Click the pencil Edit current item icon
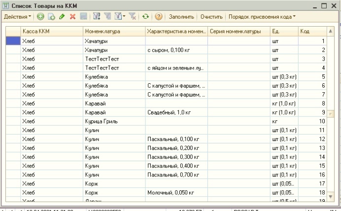 (62, 17)
